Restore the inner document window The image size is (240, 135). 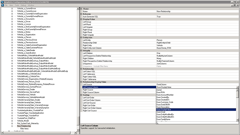pyautogui.click(x=235, y=5)
